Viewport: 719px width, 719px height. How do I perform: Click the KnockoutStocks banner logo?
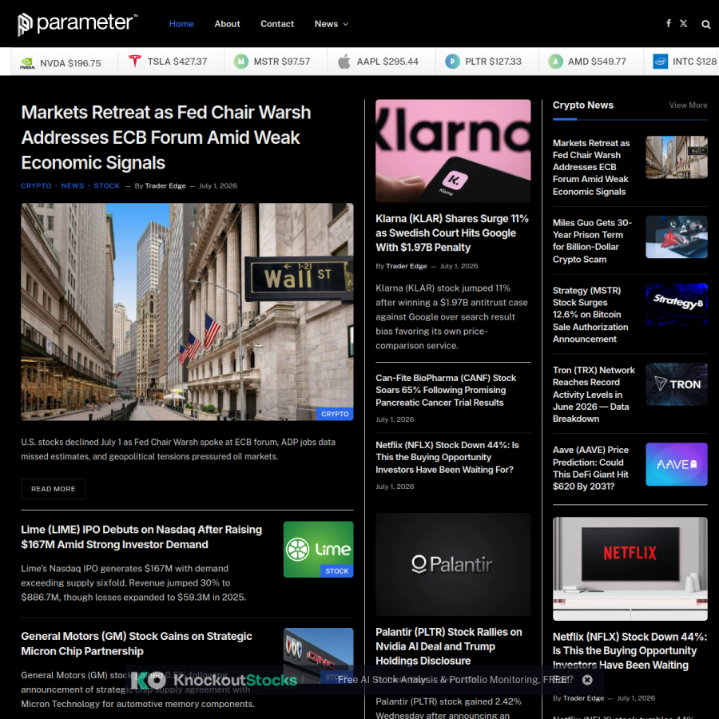click(x=214, y=680)
